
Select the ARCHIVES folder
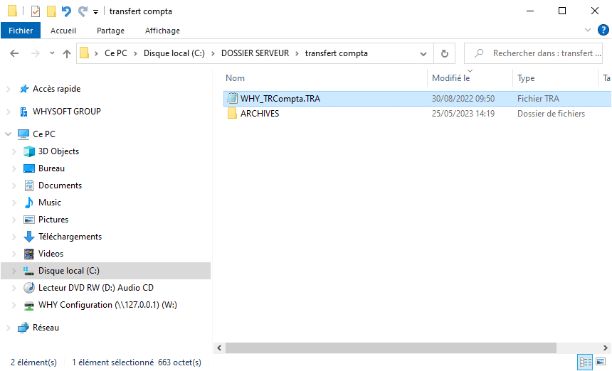(260, 114)
